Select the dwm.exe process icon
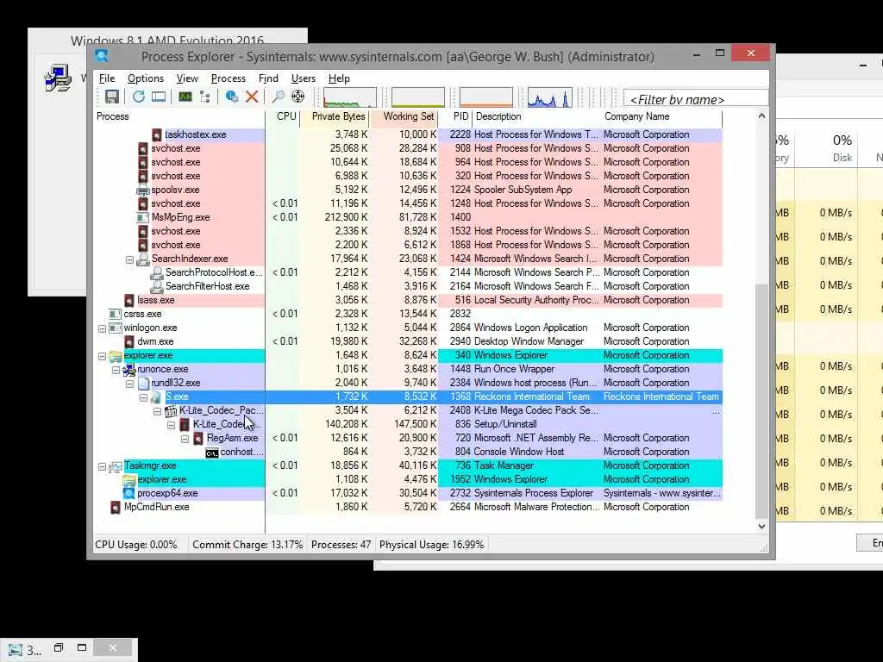Image resolution: width=883 pixels, height=662 pixels. (129, 341)
